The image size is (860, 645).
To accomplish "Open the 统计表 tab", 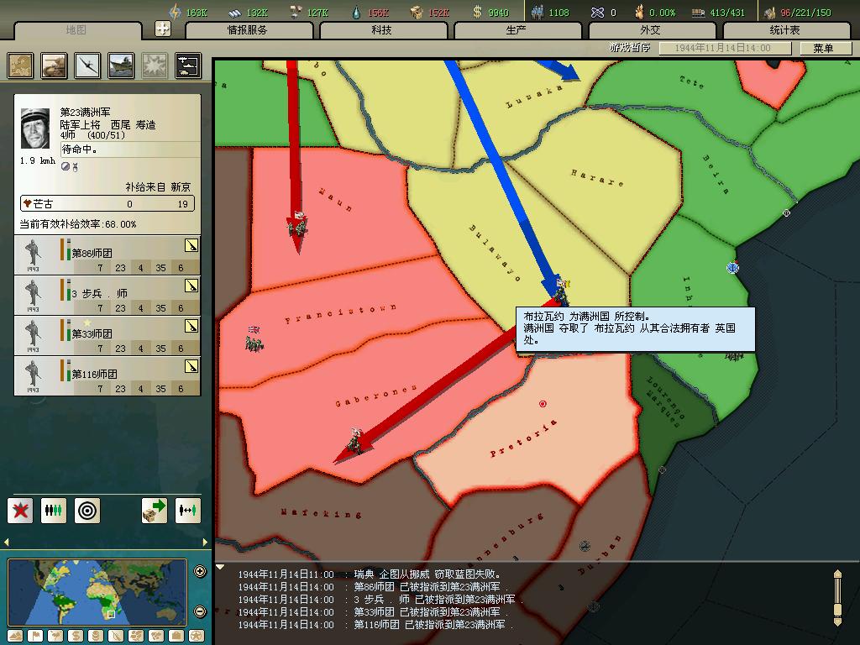I will 785,30.
